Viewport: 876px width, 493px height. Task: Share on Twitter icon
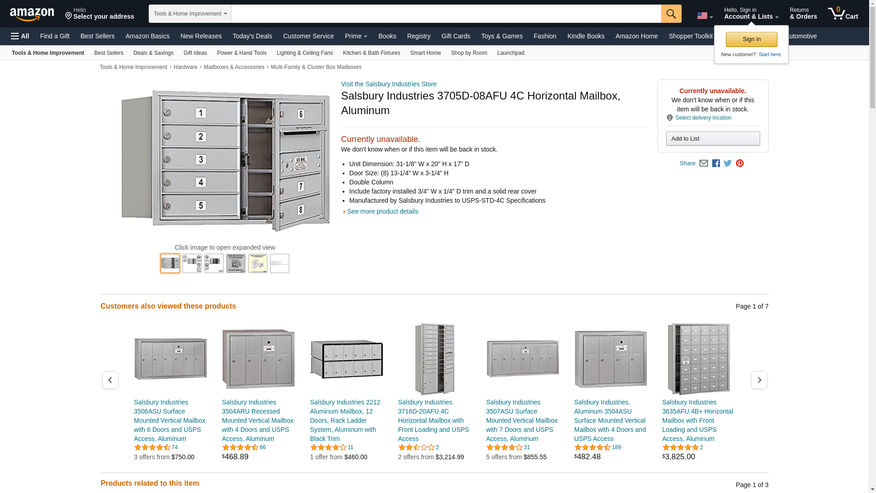[728, 163]
